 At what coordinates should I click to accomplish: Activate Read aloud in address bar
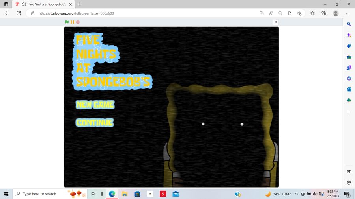tap(271, 13)
